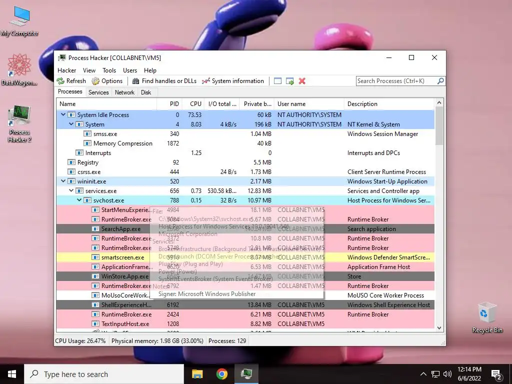Sort by the PID column header

click(x=169, y=104)
